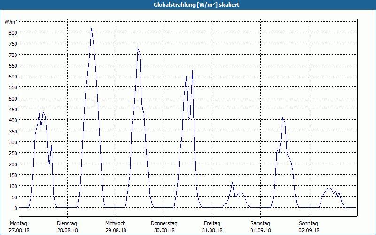Click the 50 y-axis label
This screenshot has height=235, width=376.
15,197
